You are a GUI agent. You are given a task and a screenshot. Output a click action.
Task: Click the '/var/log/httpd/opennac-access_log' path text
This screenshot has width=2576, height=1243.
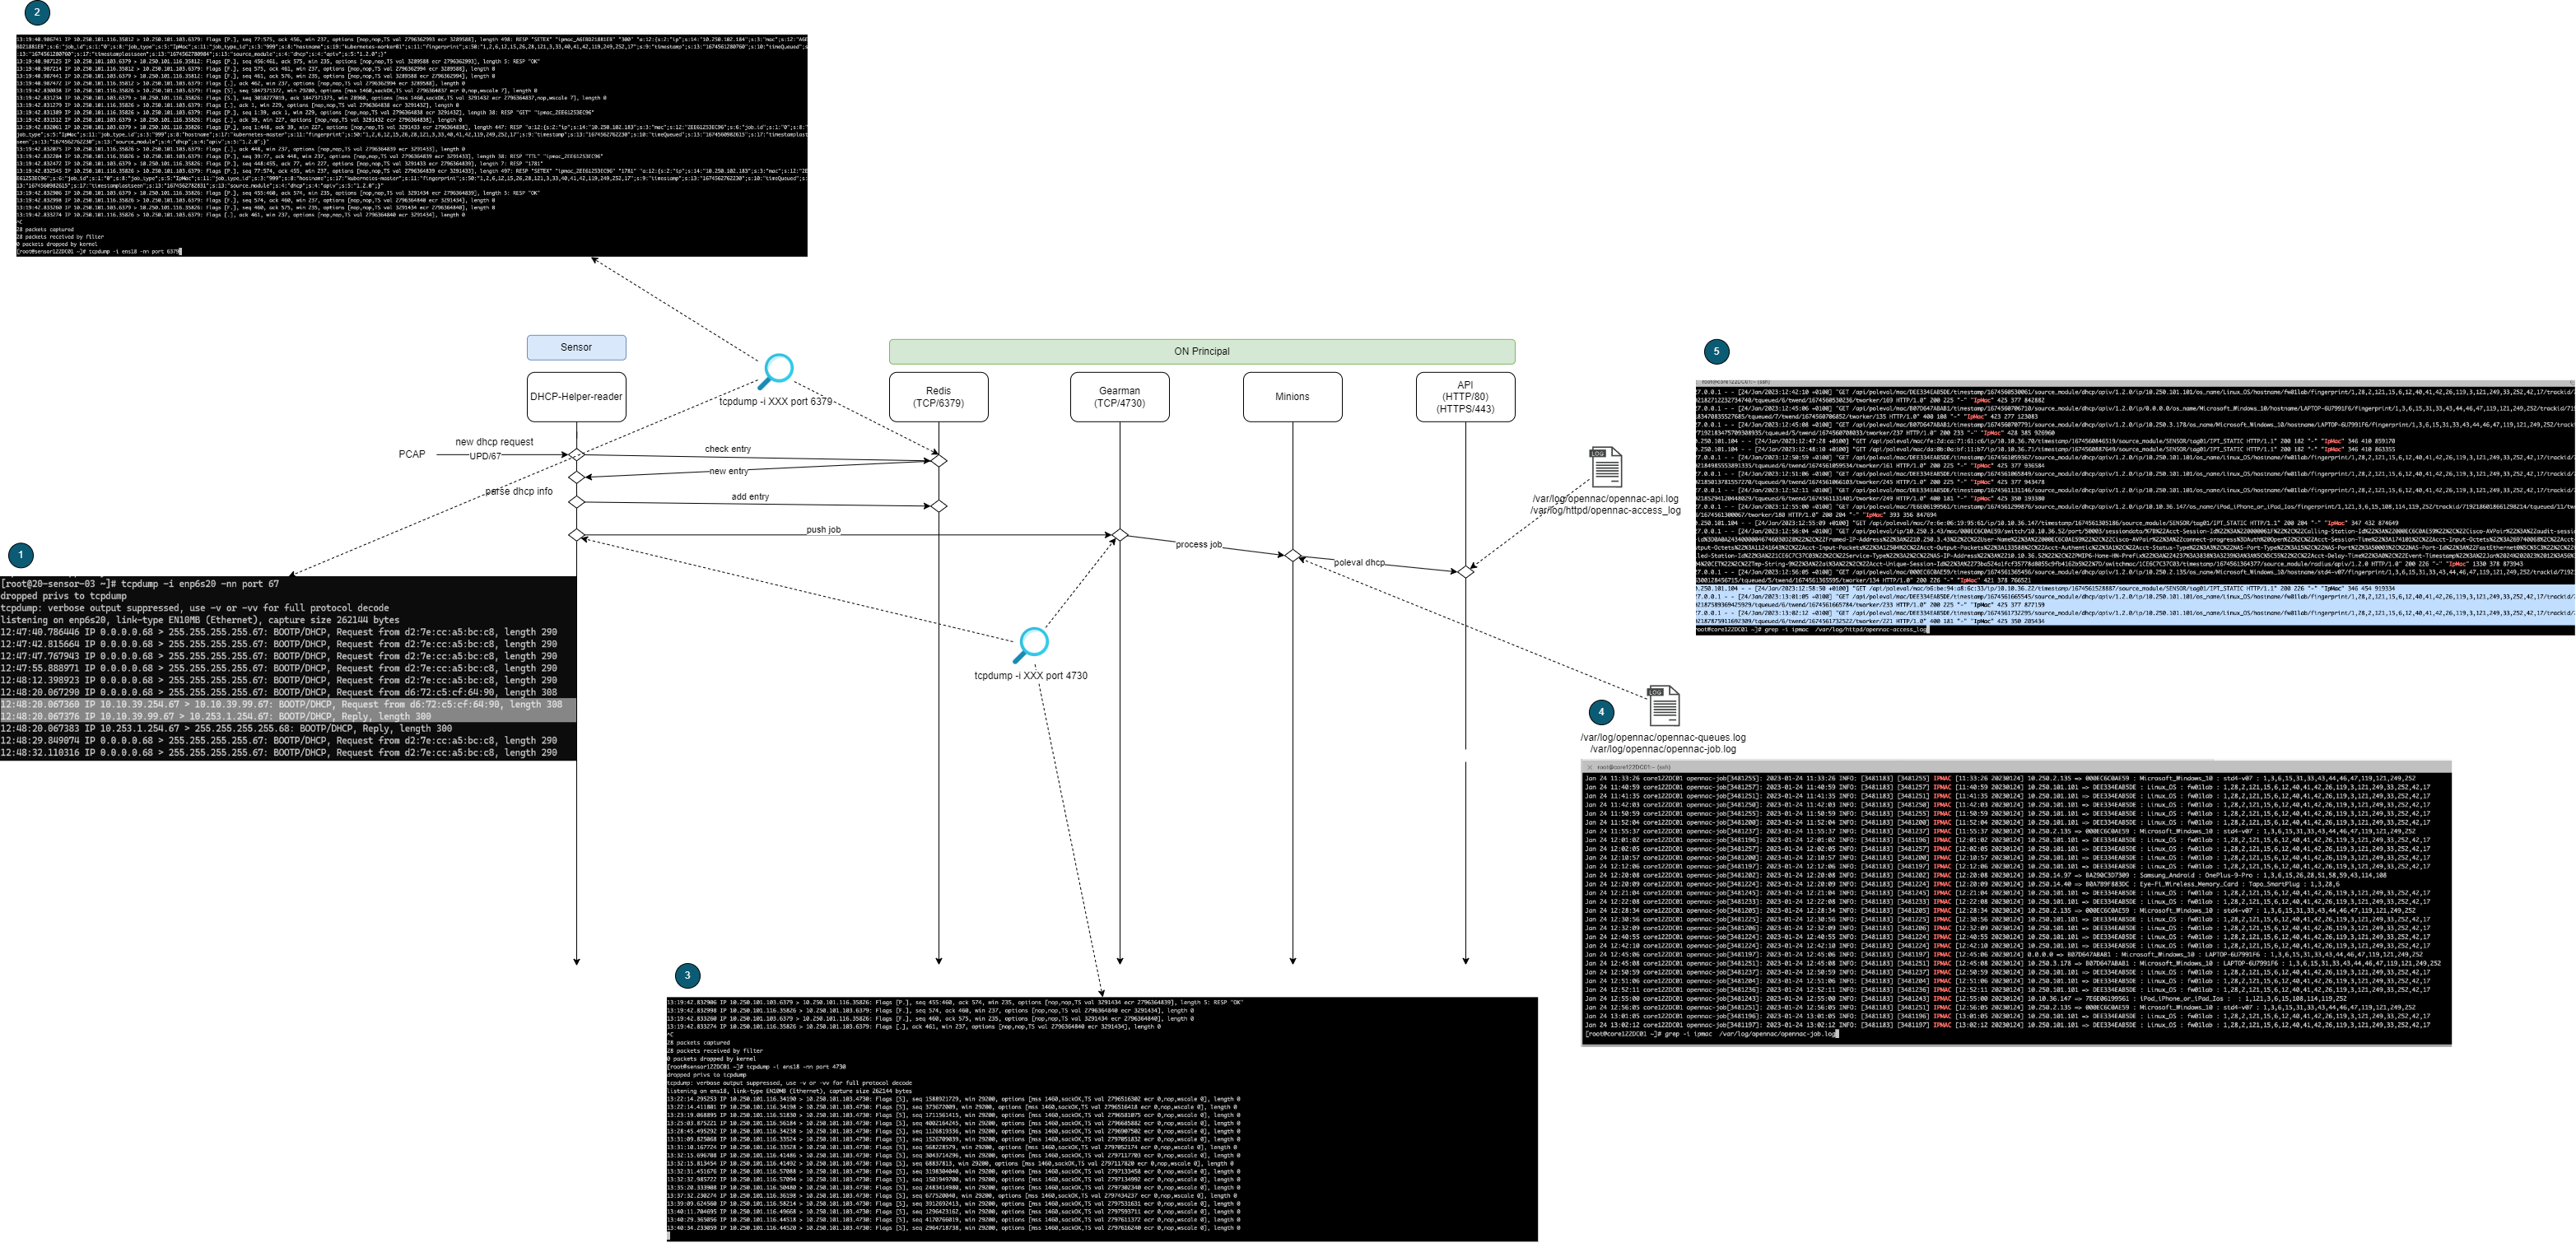pyautogui.click(x=1605, y=511)
